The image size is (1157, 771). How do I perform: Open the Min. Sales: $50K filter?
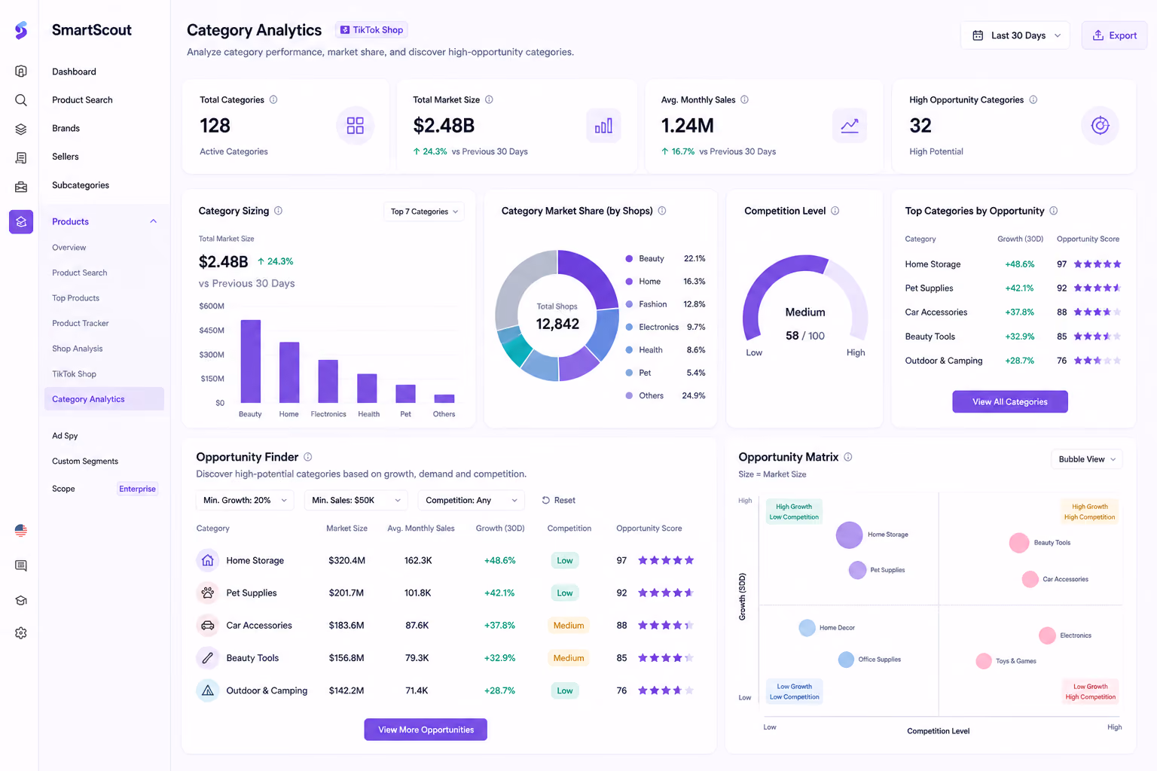pos(356,500)
